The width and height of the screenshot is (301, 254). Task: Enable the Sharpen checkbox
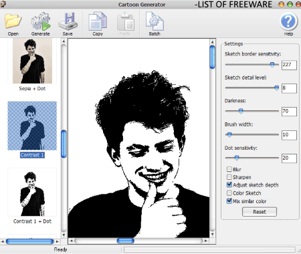(229, 177)
